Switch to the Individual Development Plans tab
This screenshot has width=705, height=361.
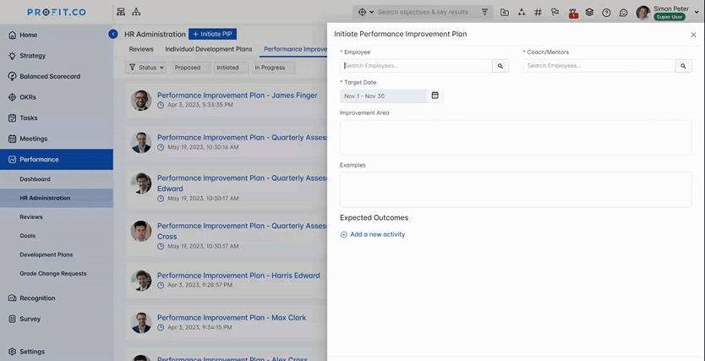pos(208,49)
